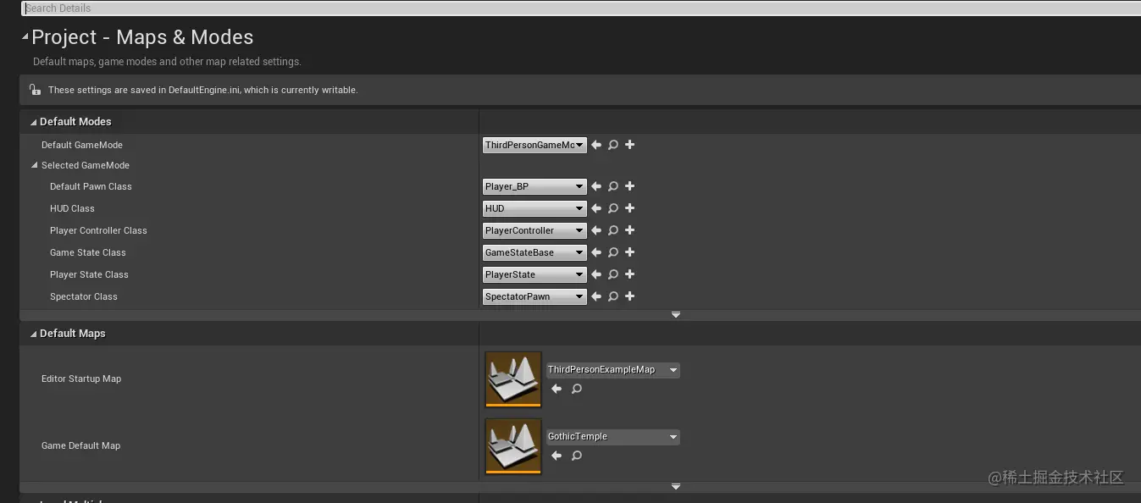Image resolution: width=1141 pixels, height=503 pixels.
Task: Browse to Default Pawn Class asset
Action: click(x=613, y=186)
